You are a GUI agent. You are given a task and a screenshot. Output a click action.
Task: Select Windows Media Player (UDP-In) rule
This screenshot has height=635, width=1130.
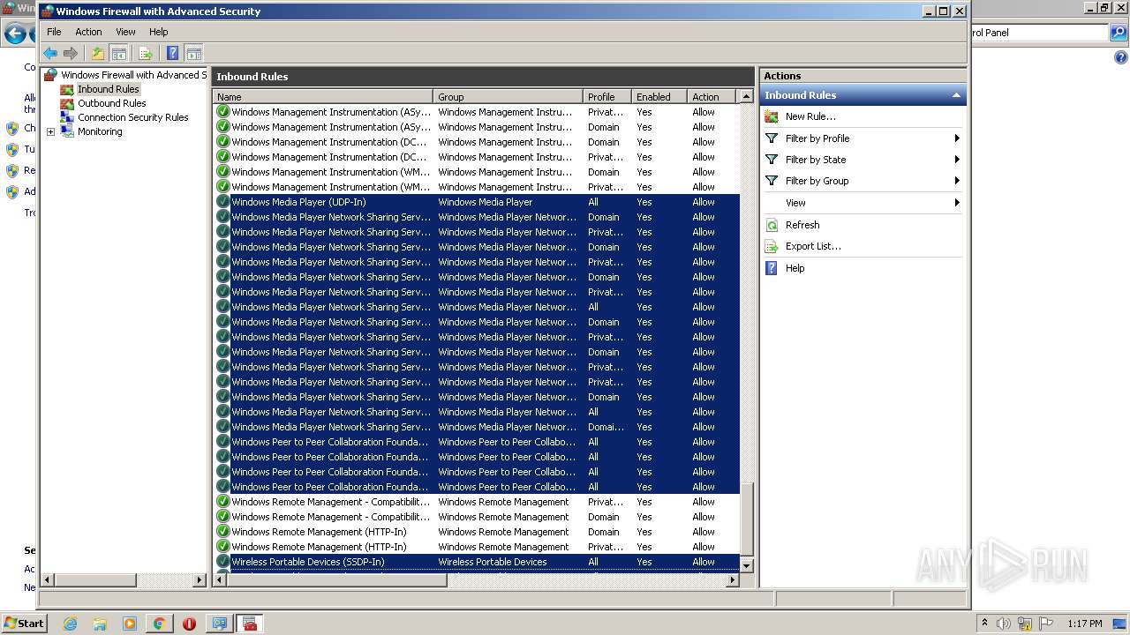pos(477,202)
